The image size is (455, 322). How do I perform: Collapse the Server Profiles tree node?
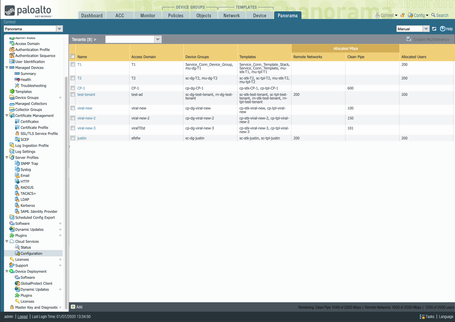[7, 158]
